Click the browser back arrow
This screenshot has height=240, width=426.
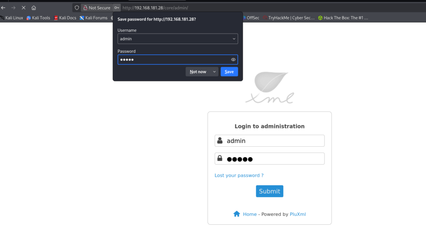[3, 7]
